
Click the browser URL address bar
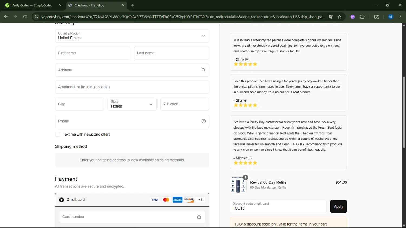tap(183, 17)
